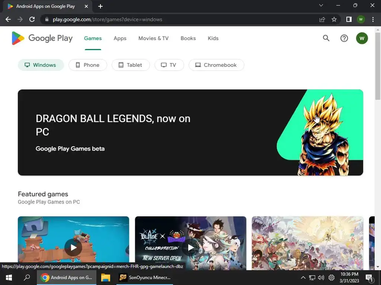Open the tab search chevron in the title bar
Screen dimensions: 381x285
click(x=321, y=5)
